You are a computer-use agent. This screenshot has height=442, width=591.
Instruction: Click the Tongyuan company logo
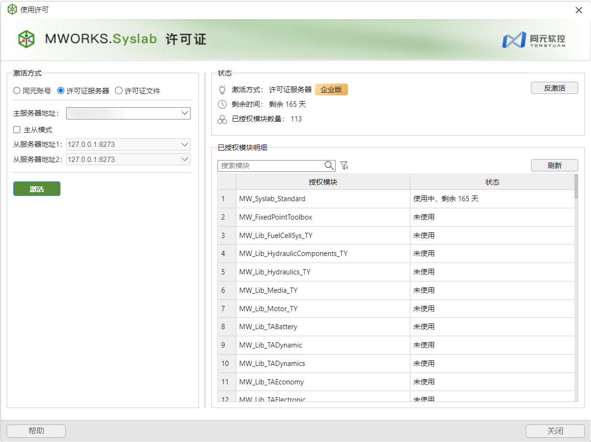(x=534, y=40)
